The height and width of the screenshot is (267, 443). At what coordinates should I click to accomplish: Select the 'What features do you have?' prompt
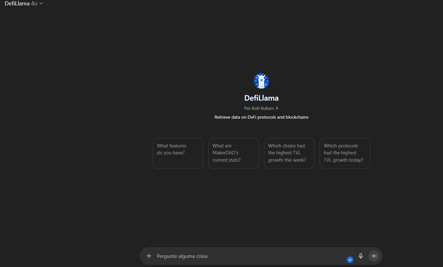point(178,153)
